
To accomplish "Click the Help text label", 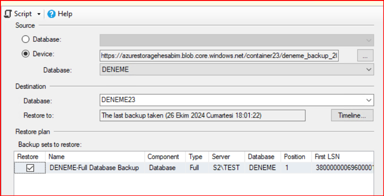I will [x=65, y=14].
